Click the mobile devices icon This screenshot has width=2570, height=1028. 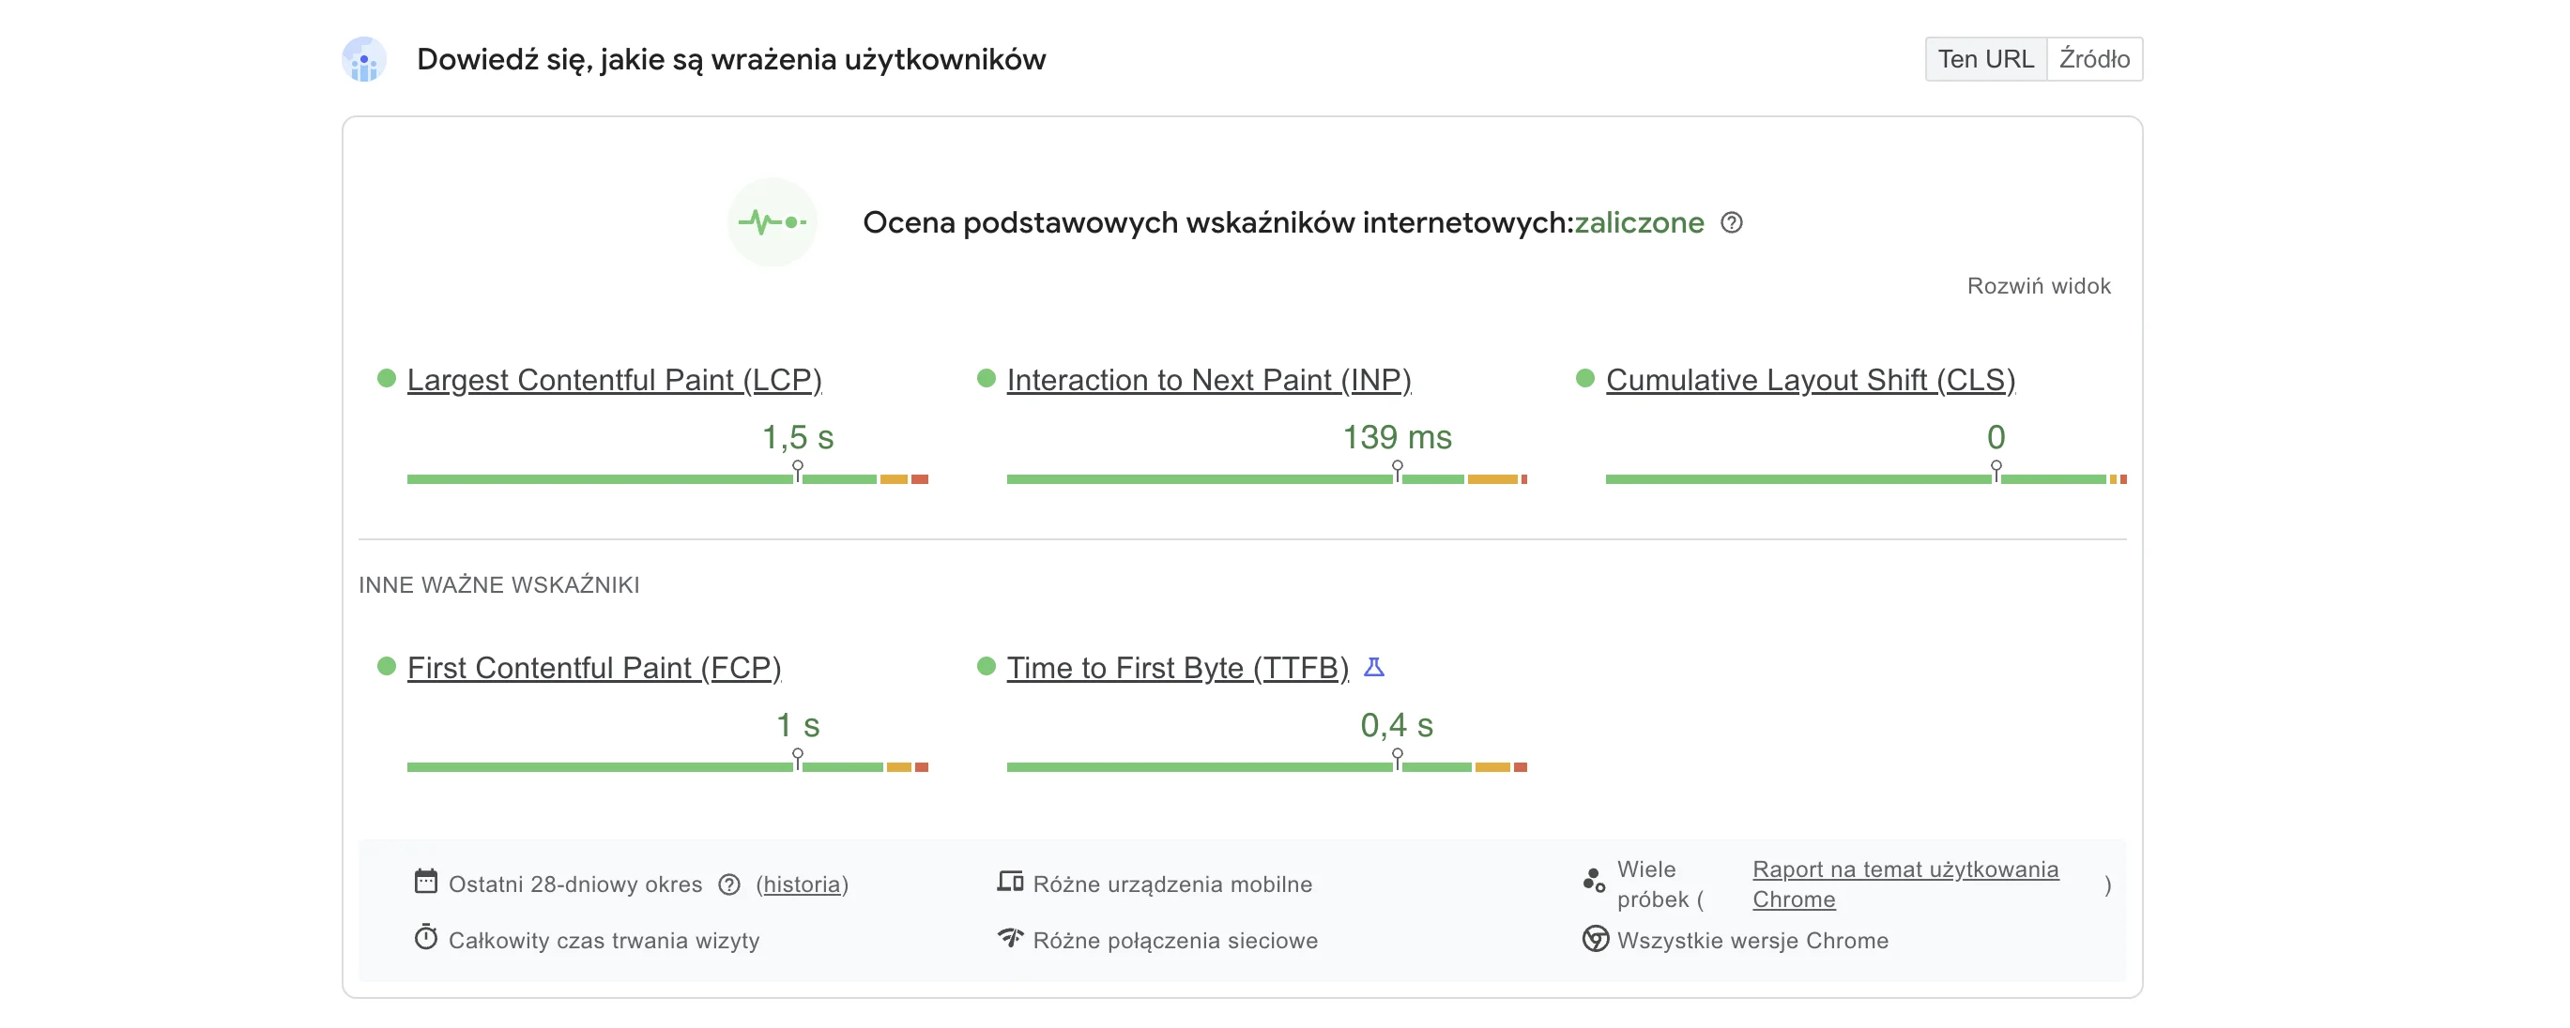pos(1011,882)
